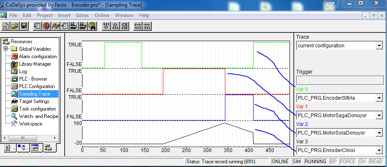This screenshot has height=167, width=387.
Task: Click the Compress trace icon
Action: [x=147, y=26]
